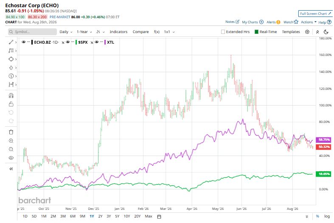Click the 18.05% SPX price label

323,174
